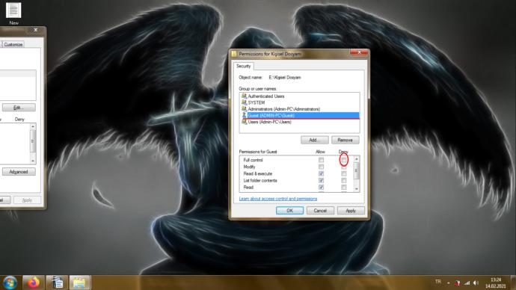Click permissions list scroll down arrow
This screenshot has width=516, height=290.
(x=356, y=189)
